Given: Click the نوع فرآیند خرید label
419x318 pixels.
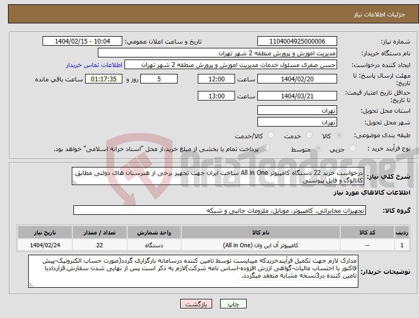Looking at the screenshot, I should [389, 148].
